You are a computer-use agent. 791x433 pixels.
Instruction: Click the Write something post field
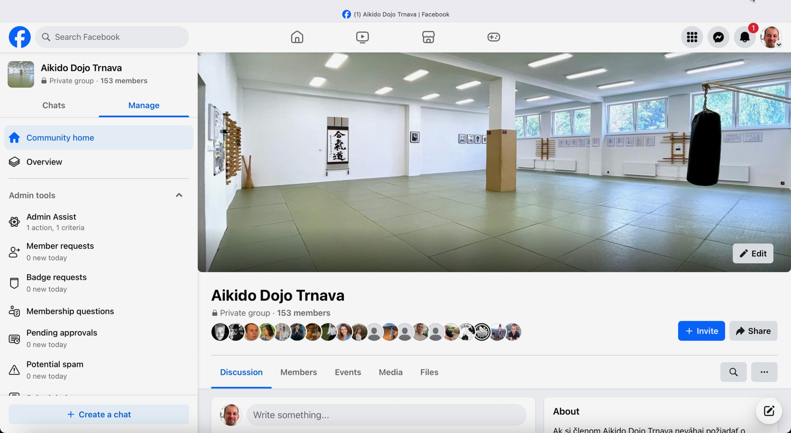pos(386,415)
